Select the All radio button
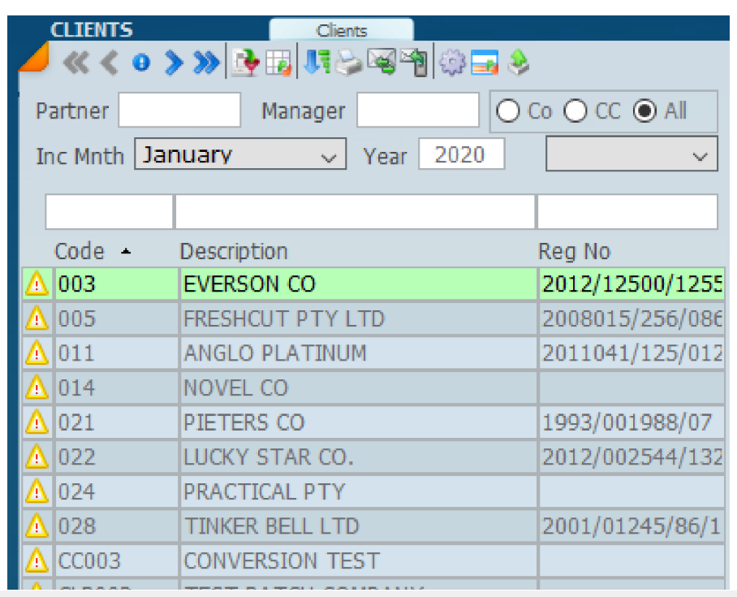The image size is (737, 597). point(645,111)
